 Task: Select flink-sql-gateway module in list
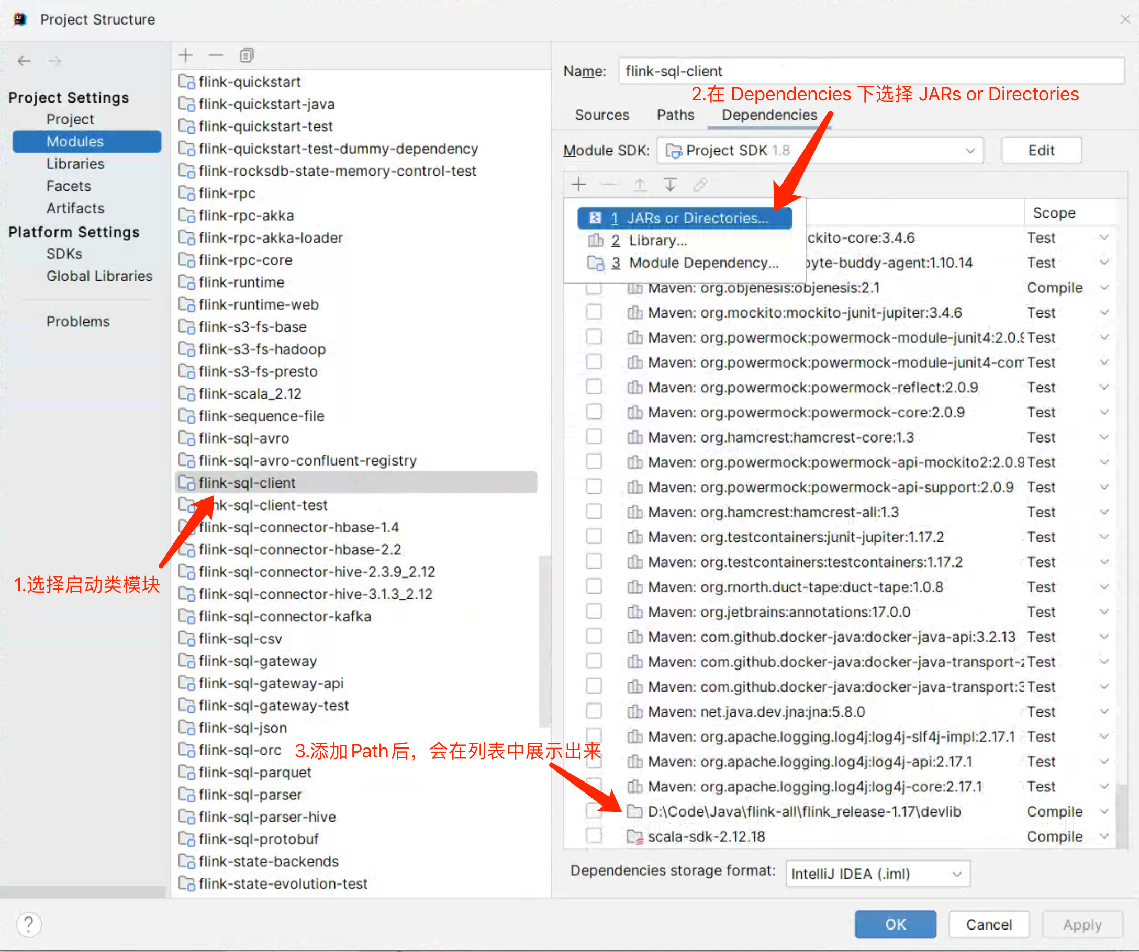click(x=257, y=661)
